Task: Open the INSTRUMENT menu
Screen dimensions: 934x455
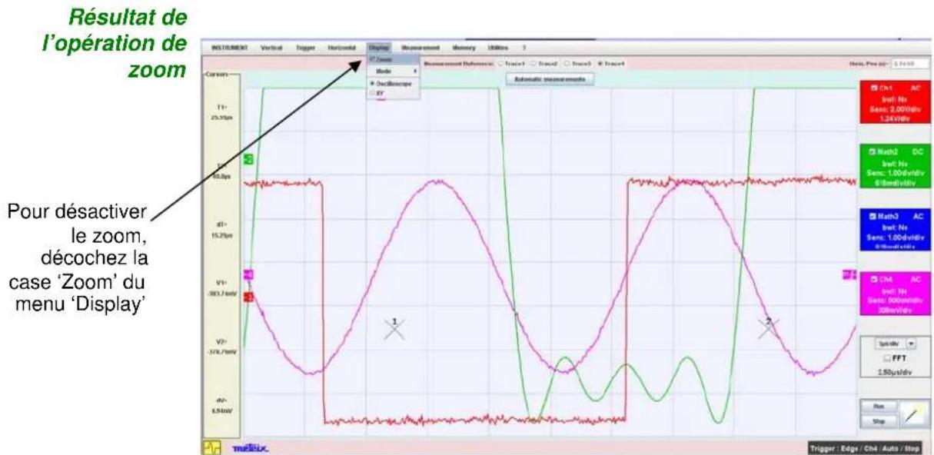Action: click(x=228, y=47)
